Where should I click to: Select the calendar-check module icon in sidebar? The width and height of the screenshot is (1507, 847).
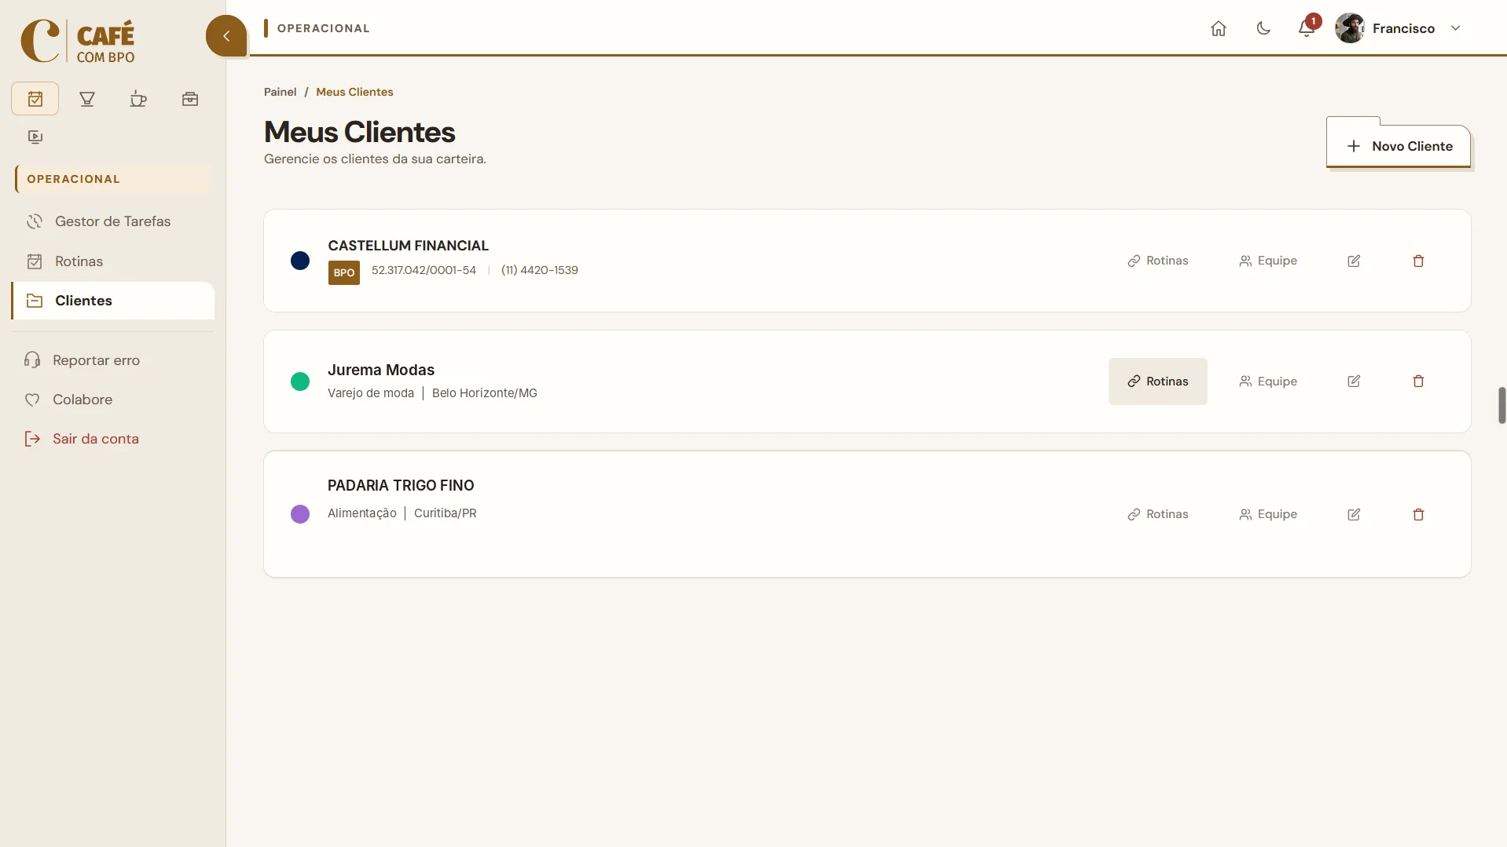tap(35, 99)
